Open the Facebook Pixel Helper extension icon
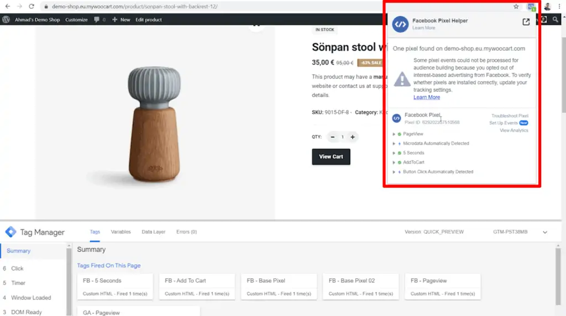 531,7
